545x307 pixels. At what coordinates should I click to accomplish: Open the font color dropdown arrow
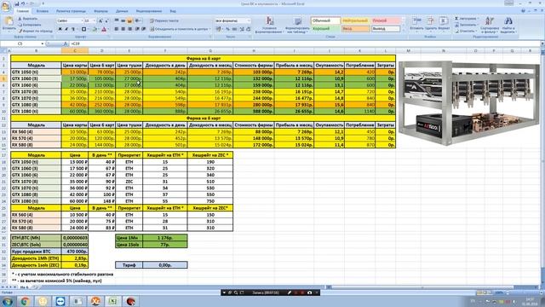pos(108,29)
